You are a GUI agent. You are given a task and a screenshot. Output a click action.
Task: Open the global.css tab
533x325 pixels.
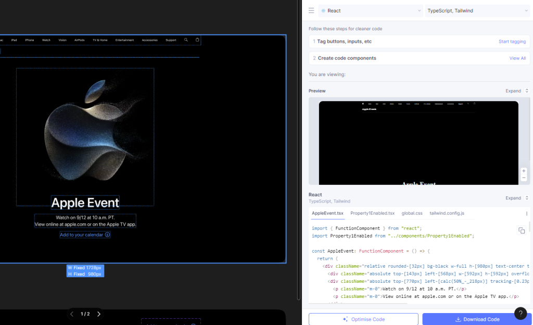(412, 214)
